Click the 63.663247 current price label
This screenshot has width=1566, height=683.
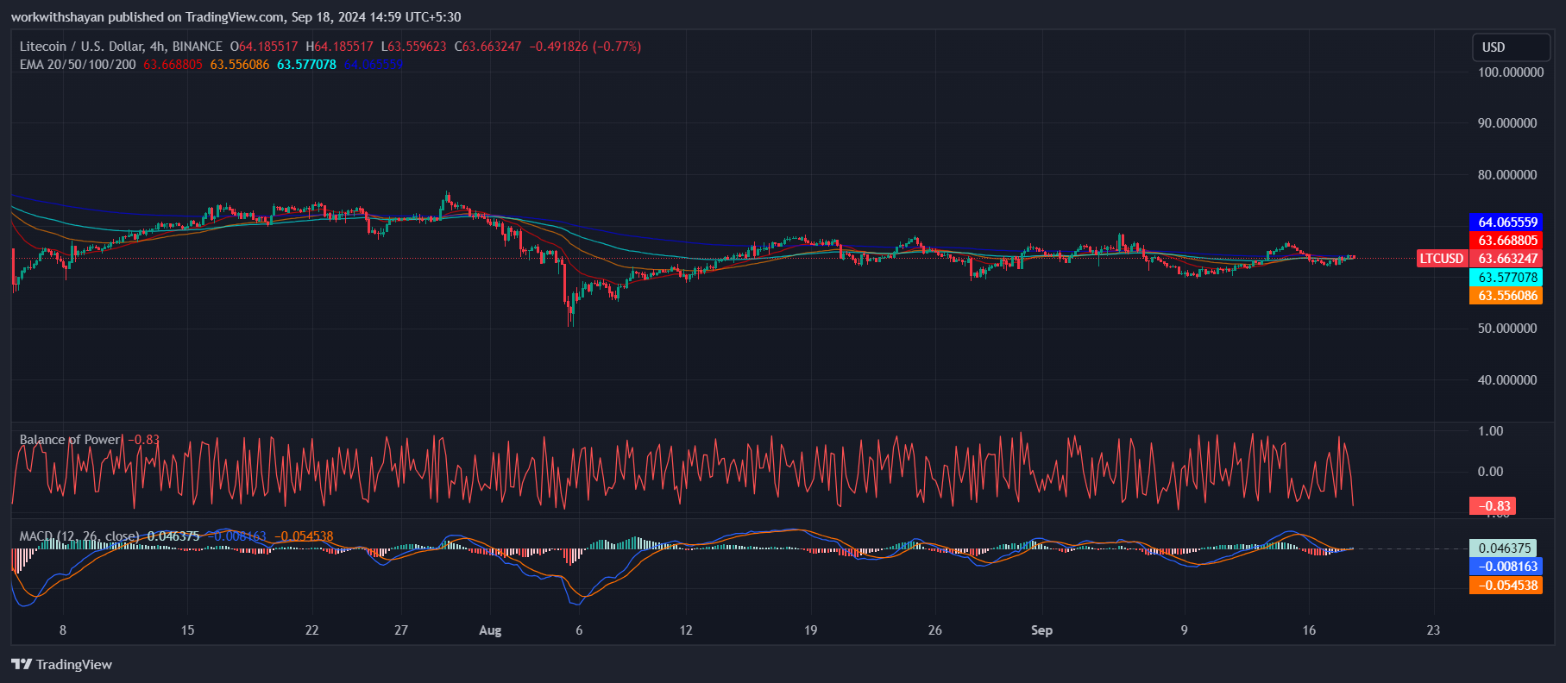[1505, 259]
